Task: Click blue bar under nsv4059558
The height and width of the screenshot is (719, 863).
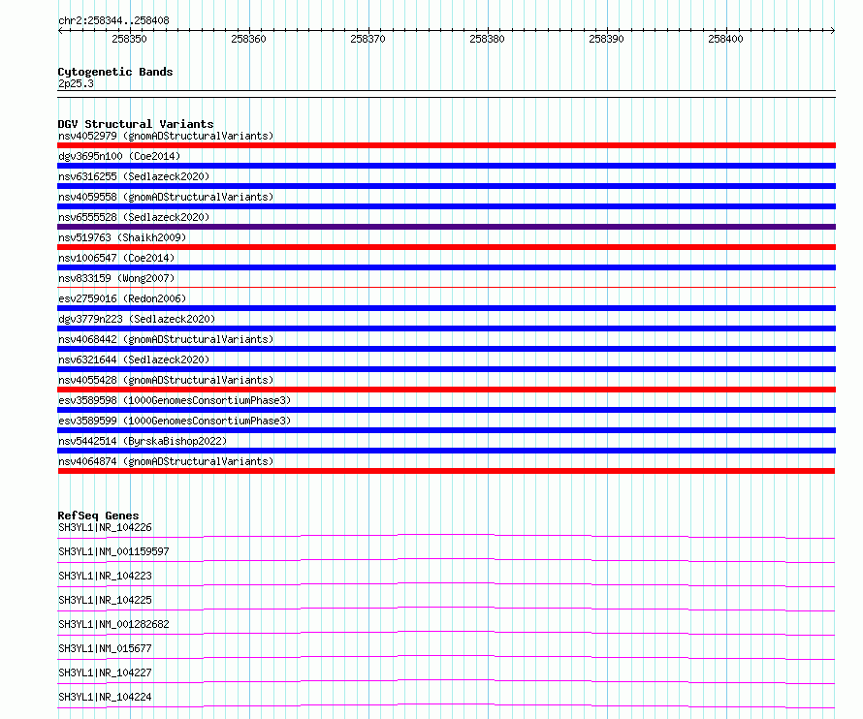Action: point(446,206)
